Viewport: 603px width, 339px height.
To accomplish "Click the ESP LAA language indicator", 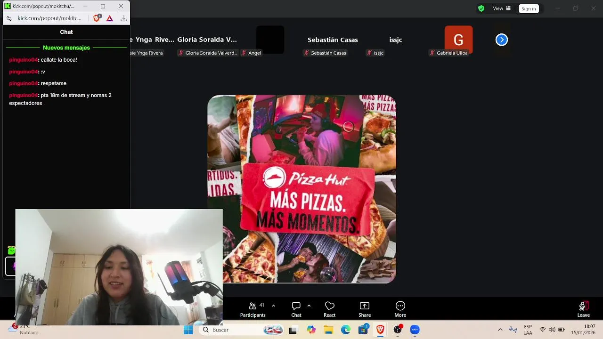I will pyautogui.click(x=528, y=330).
